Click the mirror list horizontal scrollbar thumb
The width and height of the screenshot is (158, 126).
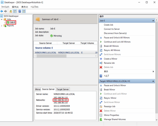(52, 56)
